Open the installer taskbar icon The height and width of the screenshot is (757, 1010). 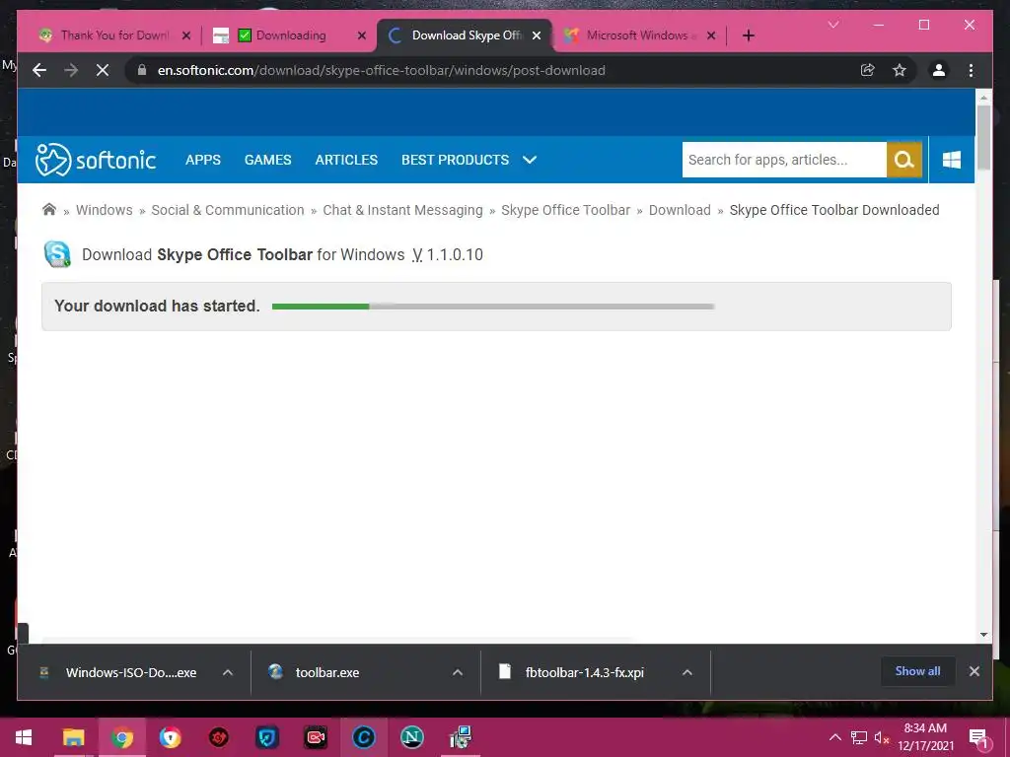click(460, 737)
